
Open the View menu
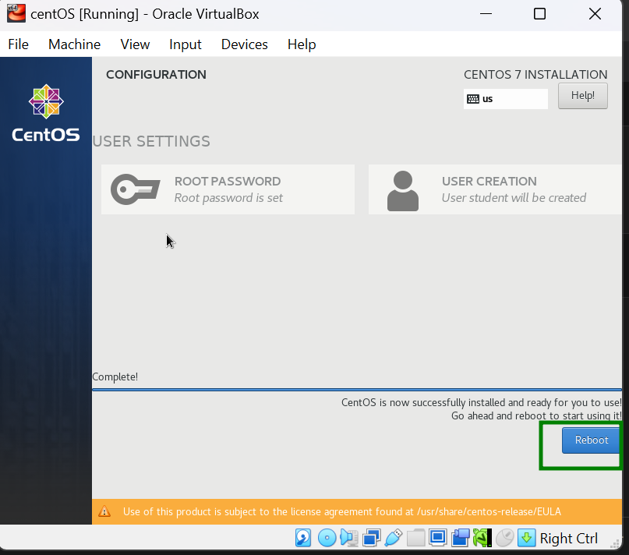[135, 44]
